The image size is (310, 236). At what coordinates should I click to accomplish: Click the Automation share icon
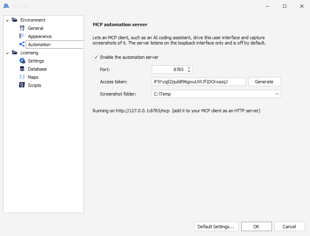tap(22, 44)
